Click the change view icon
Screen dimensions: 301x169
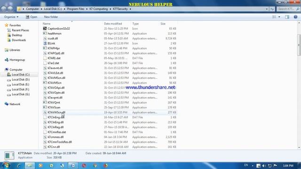point(274,17)
